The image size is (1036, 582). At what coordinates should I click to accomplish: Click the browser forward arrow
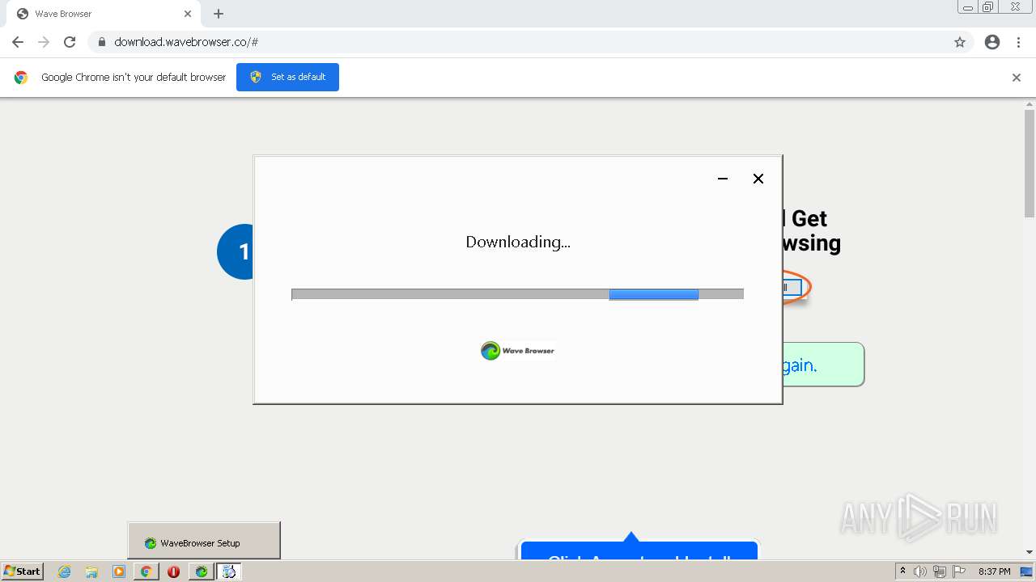(x=44, y=42)
